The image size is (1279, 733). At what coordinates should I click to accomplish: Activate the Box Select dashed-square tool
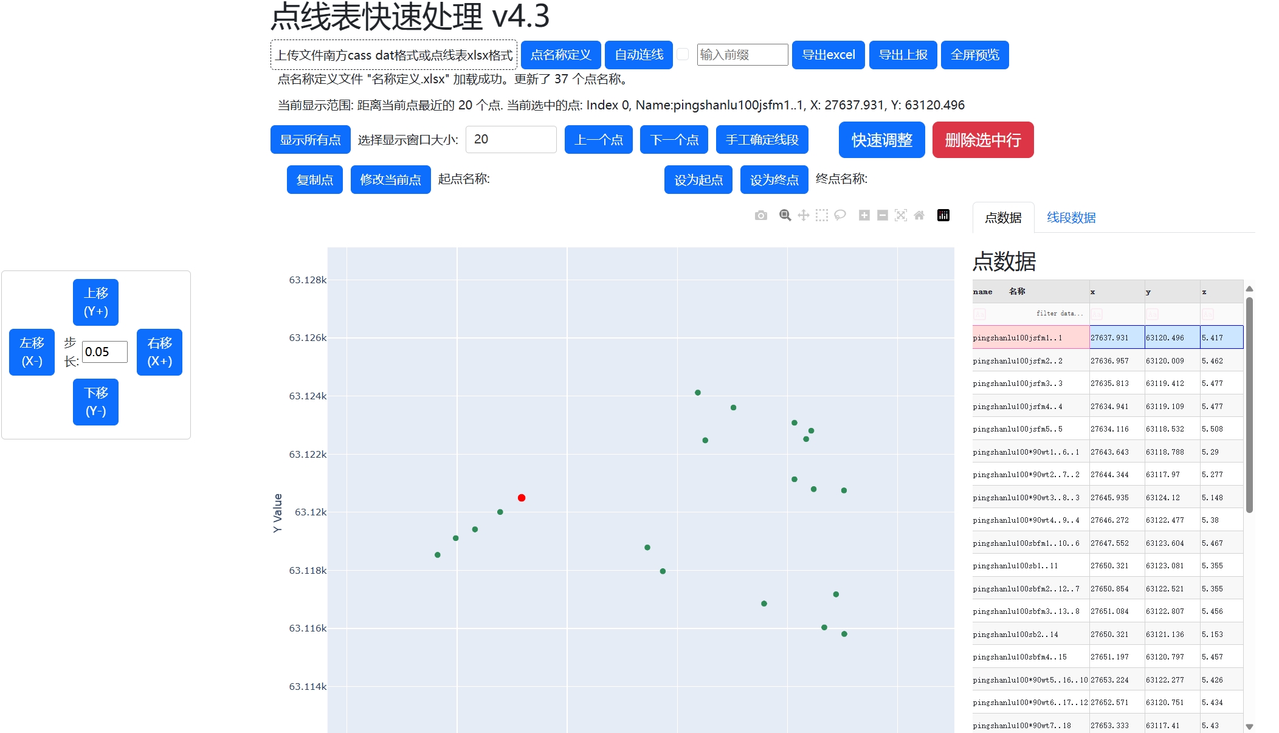pos(821,215)
